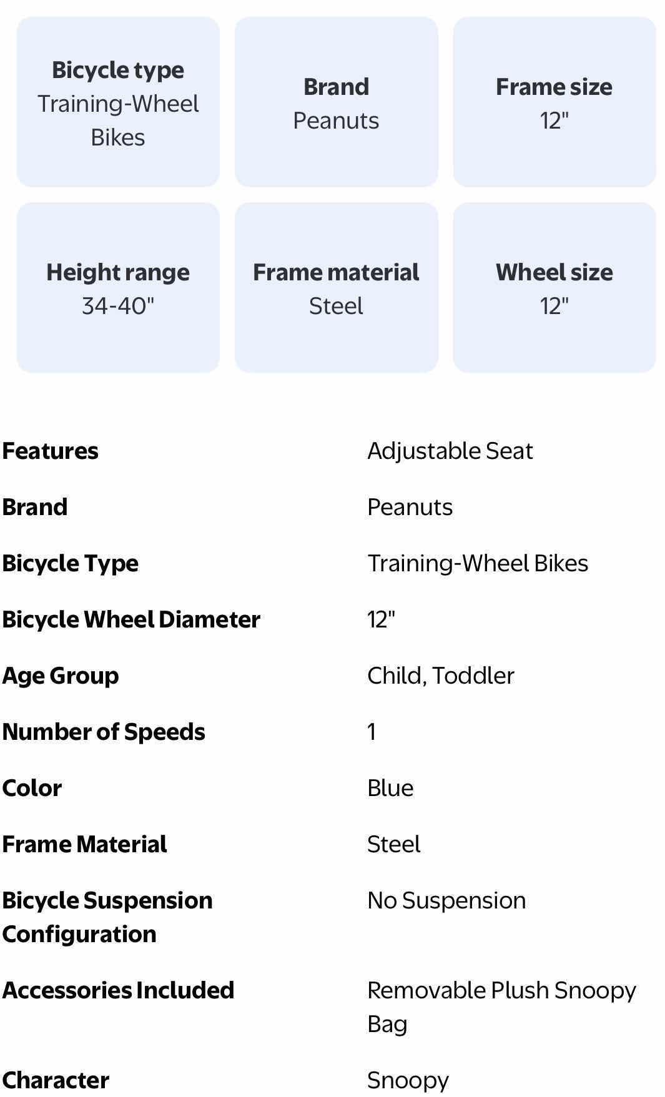Select the Bicycle Wheel Diameter label
Viewport: 665px width, 1097px height.
pos(131,619)
